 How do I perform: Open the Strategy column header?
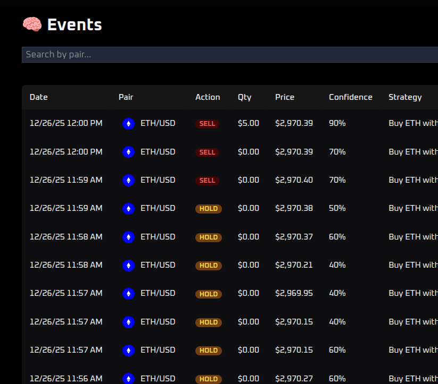coord(405,97)
